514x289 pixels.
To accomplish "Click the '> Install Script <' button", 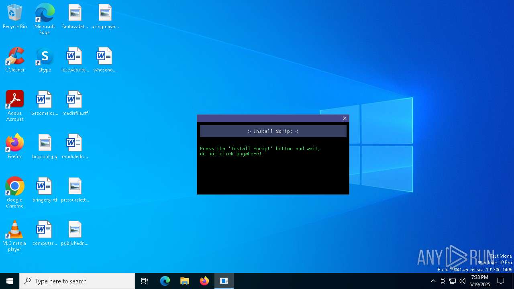I will coord(273,131).
